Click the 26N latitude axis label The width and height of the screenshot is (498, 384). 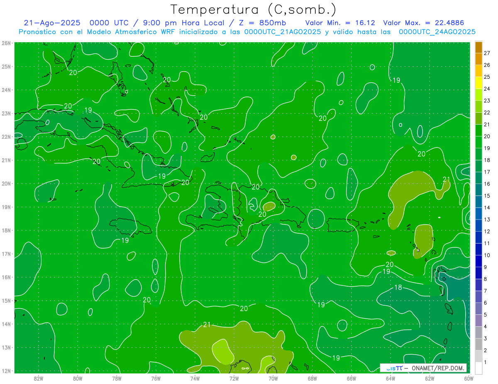[6, 43]
